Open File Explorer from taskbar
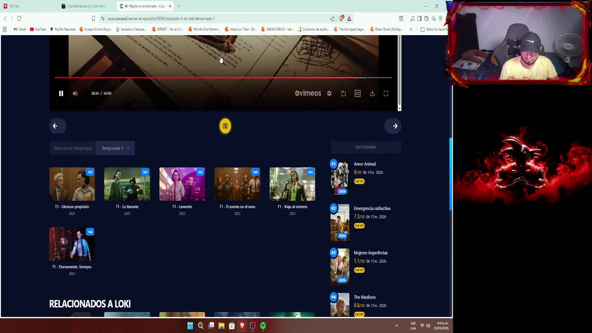The height and width of the screenshot is (333, 592). (x=222, y=326)
